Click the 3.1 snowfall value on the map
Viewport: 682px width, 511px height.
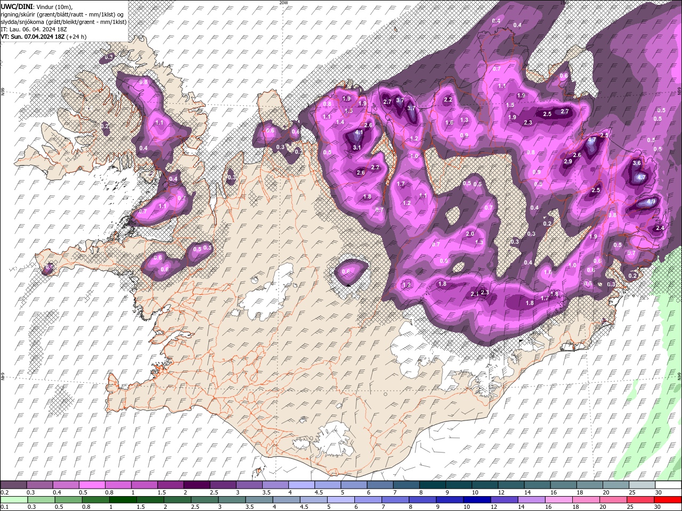tap(357, 147)
